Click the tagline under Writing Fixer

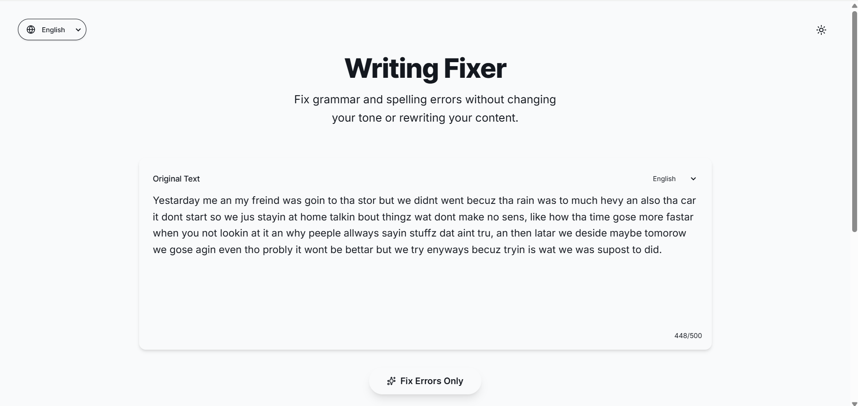point(425,108)
